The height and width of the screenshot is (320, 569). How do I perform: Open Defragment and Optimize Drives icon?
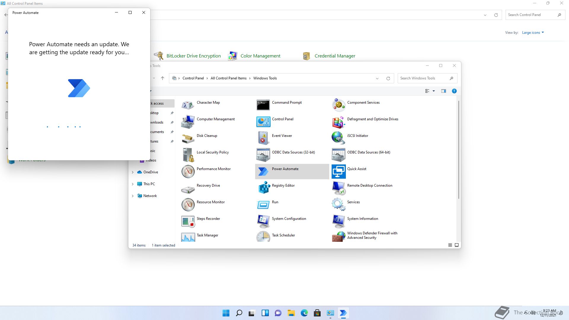(338, 121)
